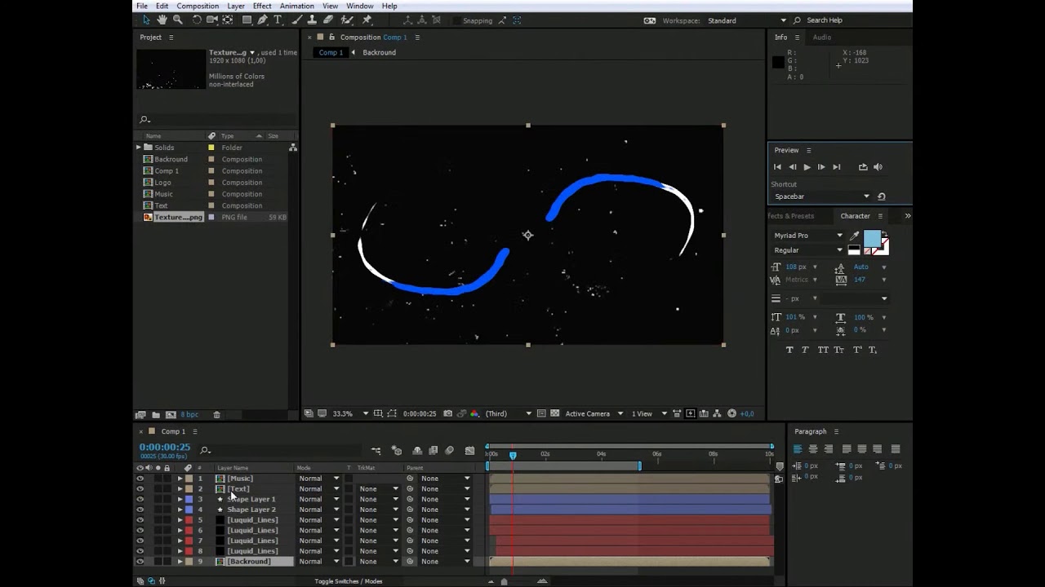
Task: Open composition flowchart icon in viewer footer
Action: (x=718, y=413)
